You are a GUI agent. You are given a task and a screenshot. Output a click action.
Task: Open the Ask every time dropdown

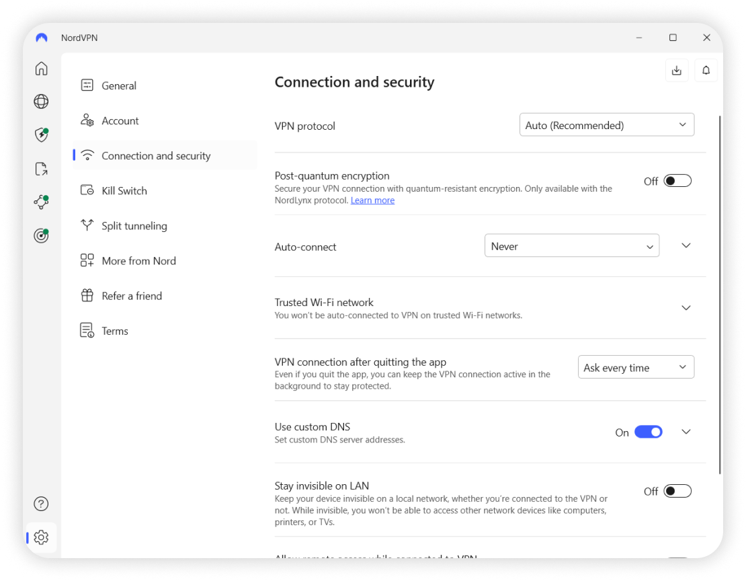[x=635, y=367]
